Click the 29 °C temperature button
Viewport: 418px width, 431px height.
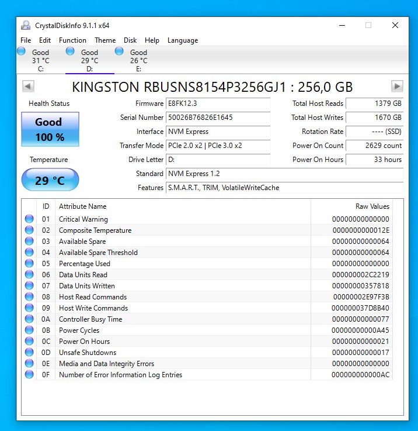(50, 180)
